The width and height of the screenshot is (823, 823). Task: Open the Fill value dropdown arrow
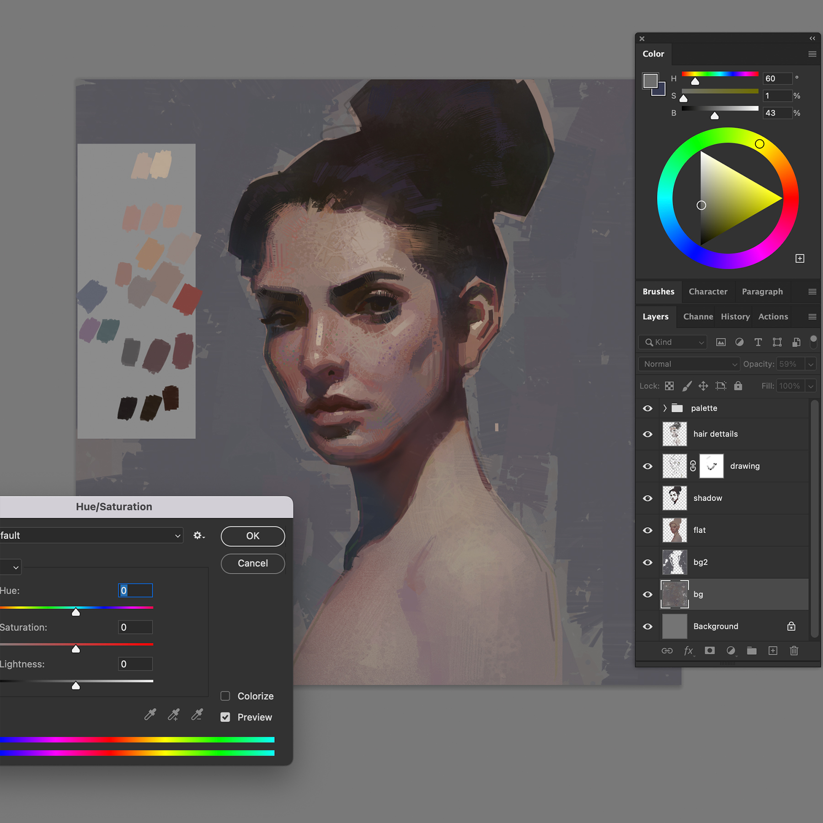click(811, 386)
